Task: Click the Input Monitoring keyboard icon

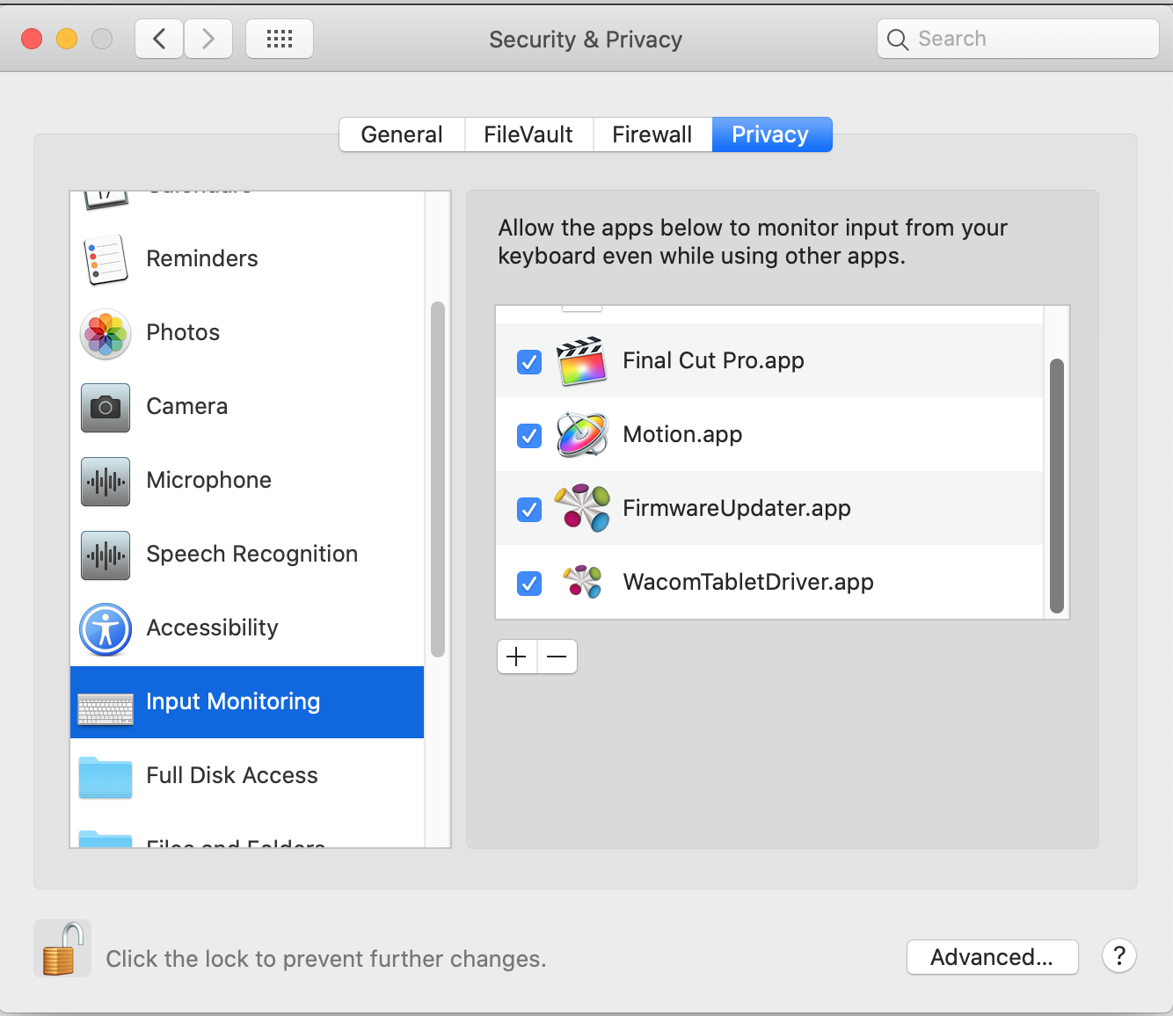Action: 106,708
